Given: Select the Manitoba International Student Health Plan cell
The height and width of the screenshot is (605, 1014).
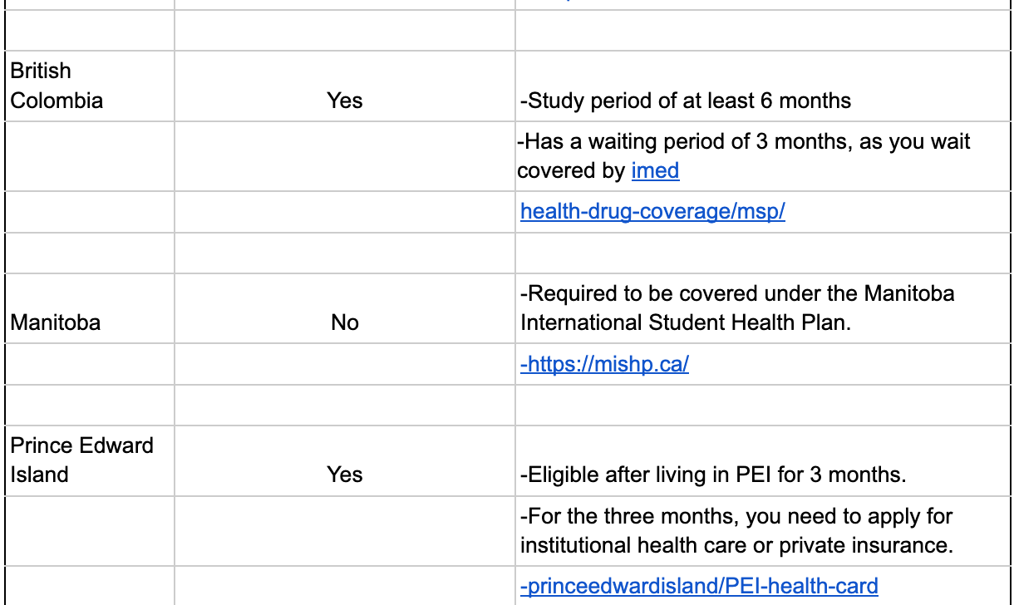Looking at the screenshot, I should point(737,308).
